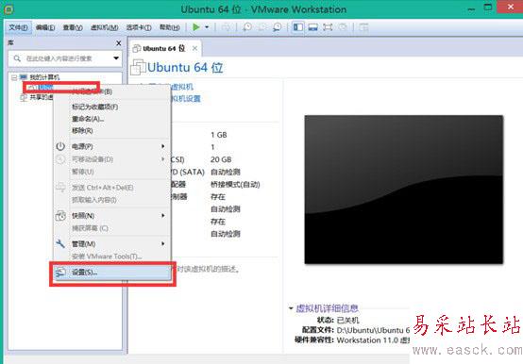The width and height of the screenshot is (523, 364).
Task: Click the revert snapshot toolbar icon
Action: coord(262,27)
